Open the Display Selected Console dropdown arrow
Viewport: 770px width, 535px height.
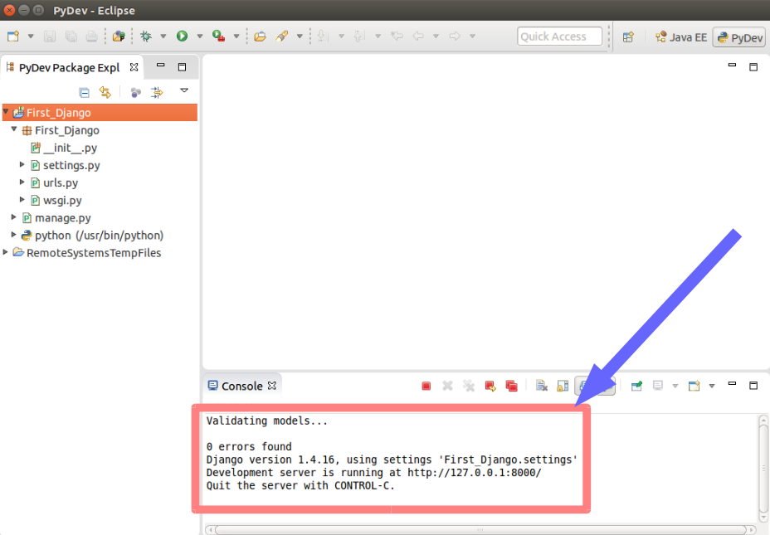tap(675, 387)
